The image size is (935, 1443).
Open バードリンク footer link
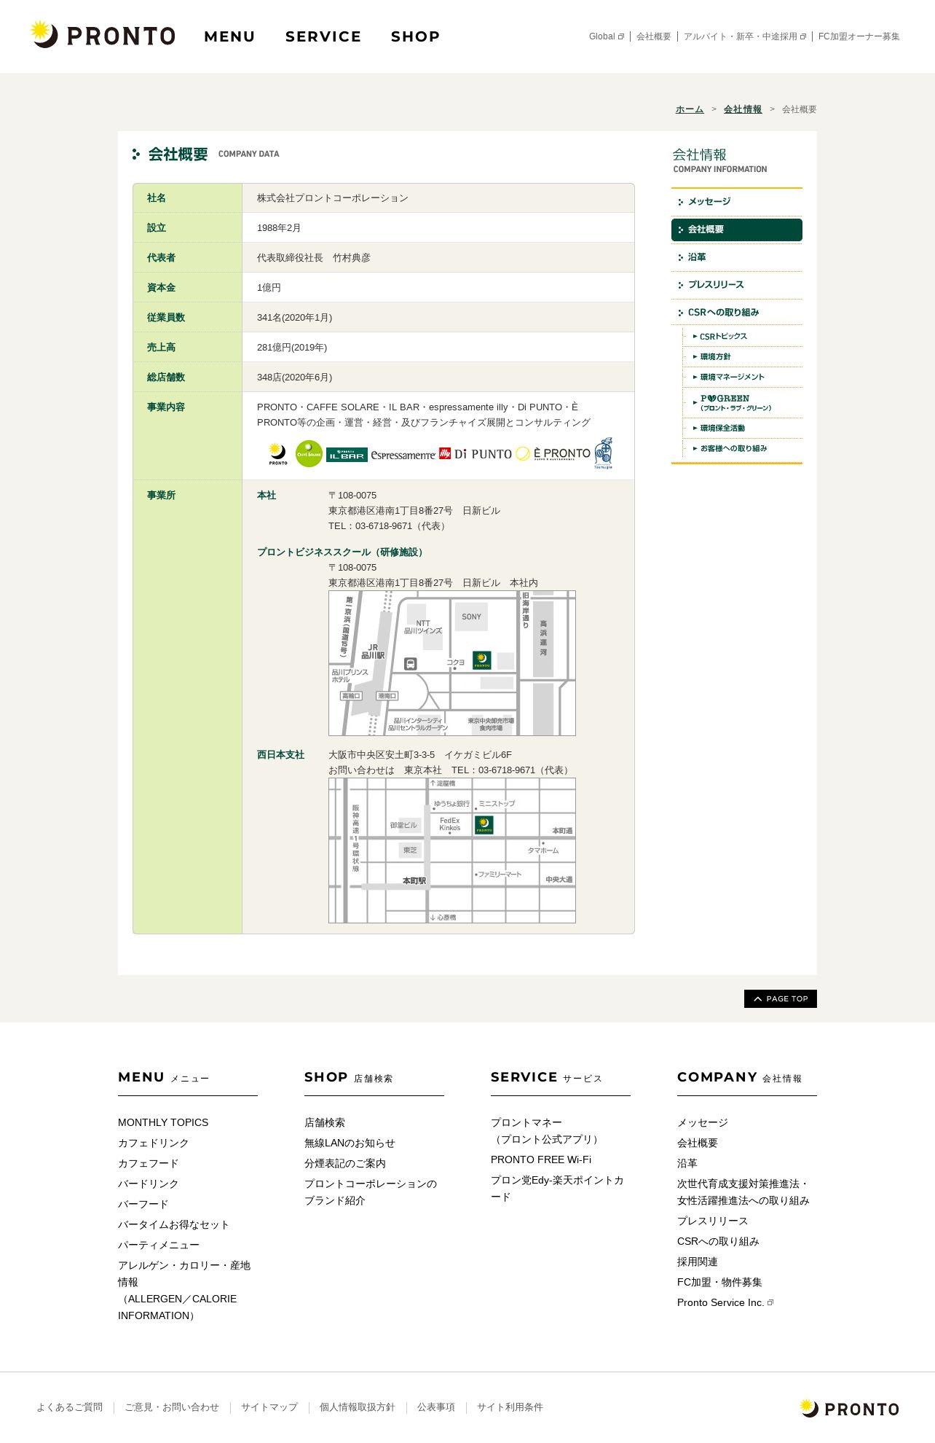click(x=148, y=1184)
